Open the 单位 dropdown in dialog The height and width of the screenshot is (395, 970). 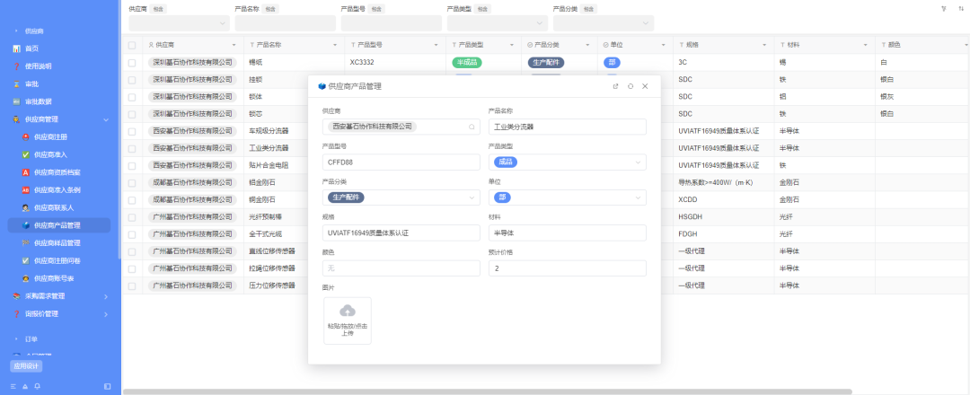point(568,197)
